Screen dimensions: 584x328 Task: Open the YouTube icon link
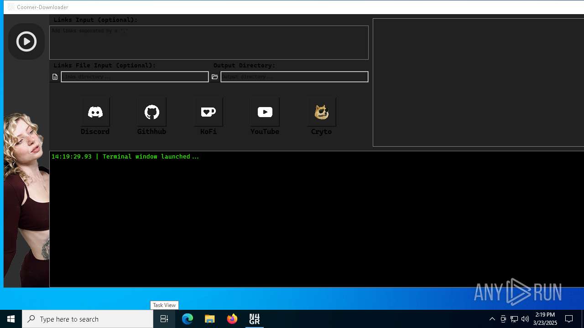click(x=265, y=112)
